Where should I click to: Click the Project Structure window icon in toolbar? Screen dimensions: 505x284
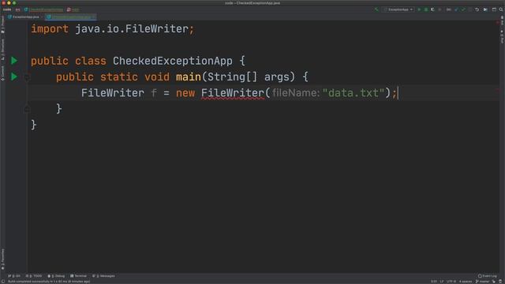(x=494, y=9)
